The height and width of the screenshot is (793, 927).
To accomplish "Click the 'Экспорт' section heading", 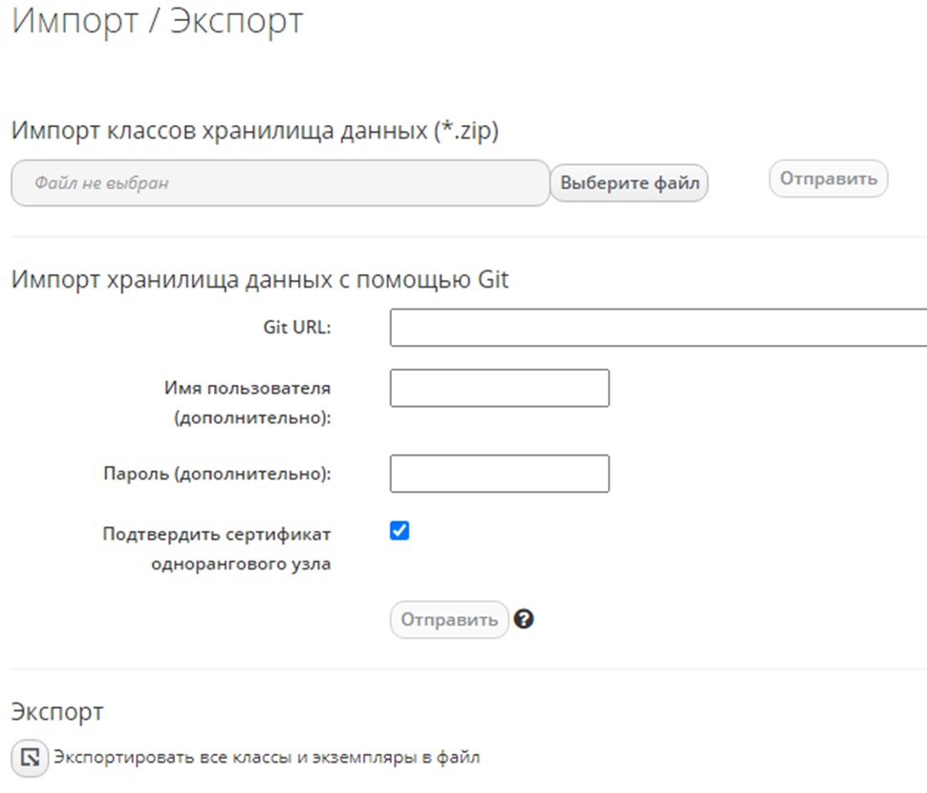I will click(57, 712).
